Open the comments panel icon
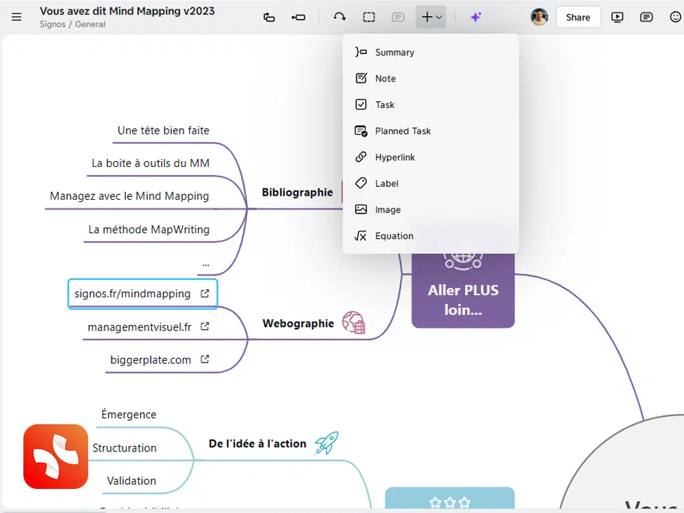The image size is (684, 513). 646,17
